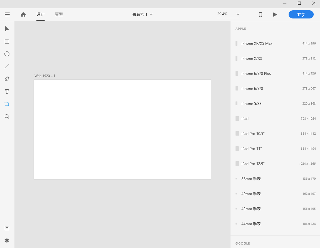
Task: Start desktop preview with play button
Action: coord(275,14)
